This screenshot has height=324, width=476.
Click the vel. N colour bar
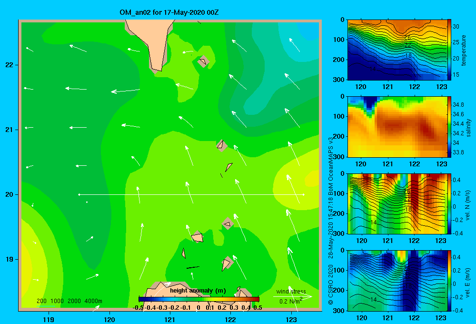click(x=449, y=203)
